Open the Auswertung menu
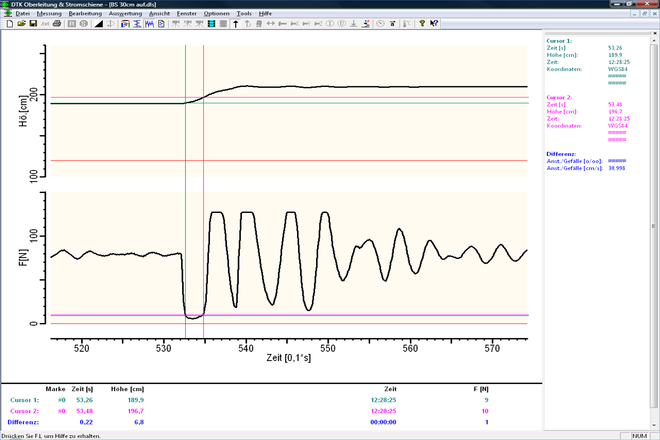 point(125,14)
